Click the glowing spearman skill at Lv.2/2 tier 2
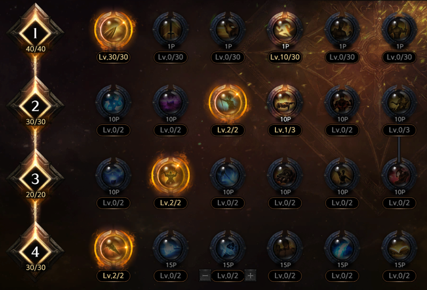427x290 pixels. tap(228, 102)
